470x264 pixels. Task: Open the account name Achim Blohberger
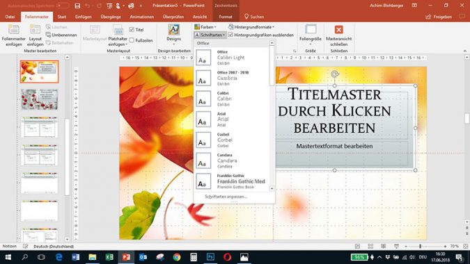tap(386, 6)
